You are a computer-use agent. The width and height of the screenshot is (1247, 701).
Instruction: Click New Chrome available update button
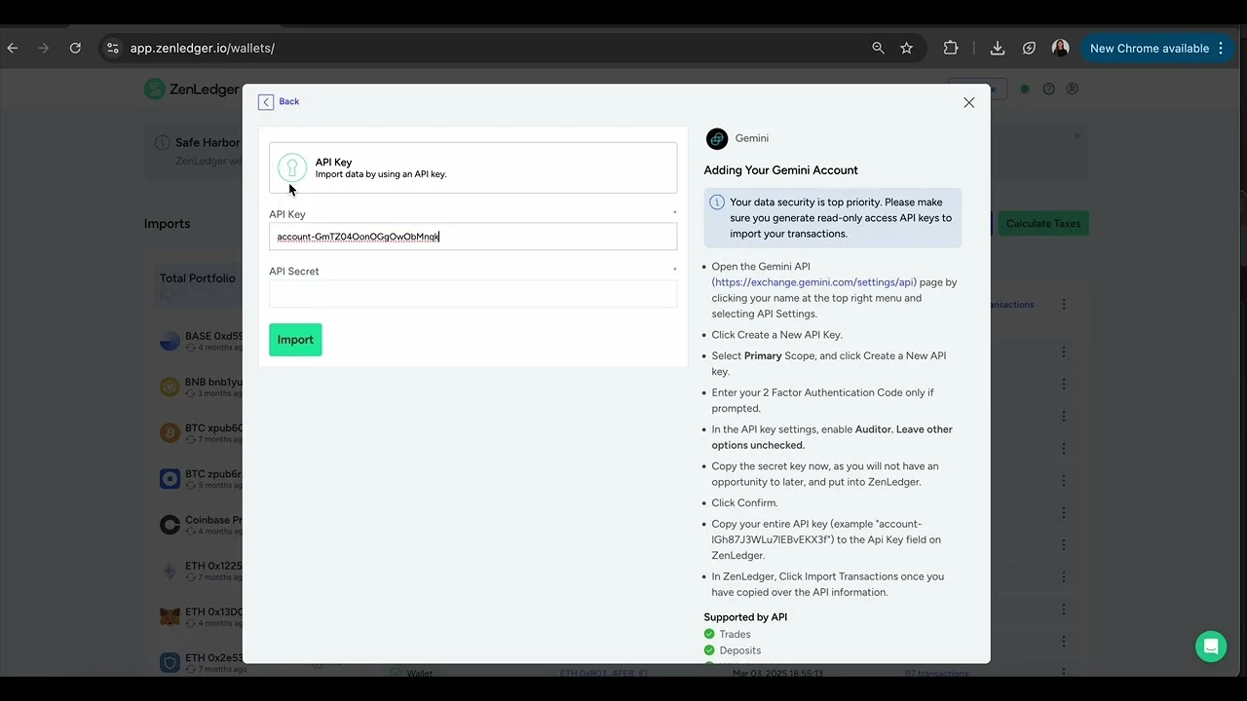(1149, 48)
